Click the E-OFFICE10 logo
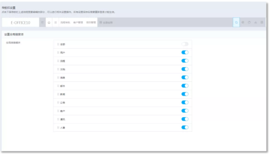271x156 pixels. (21, 23)
